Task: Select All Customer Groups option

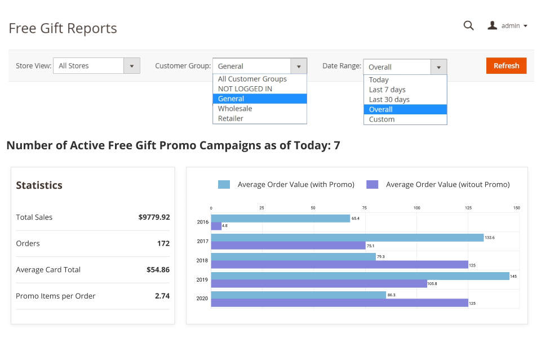Action: click(252, 79)
